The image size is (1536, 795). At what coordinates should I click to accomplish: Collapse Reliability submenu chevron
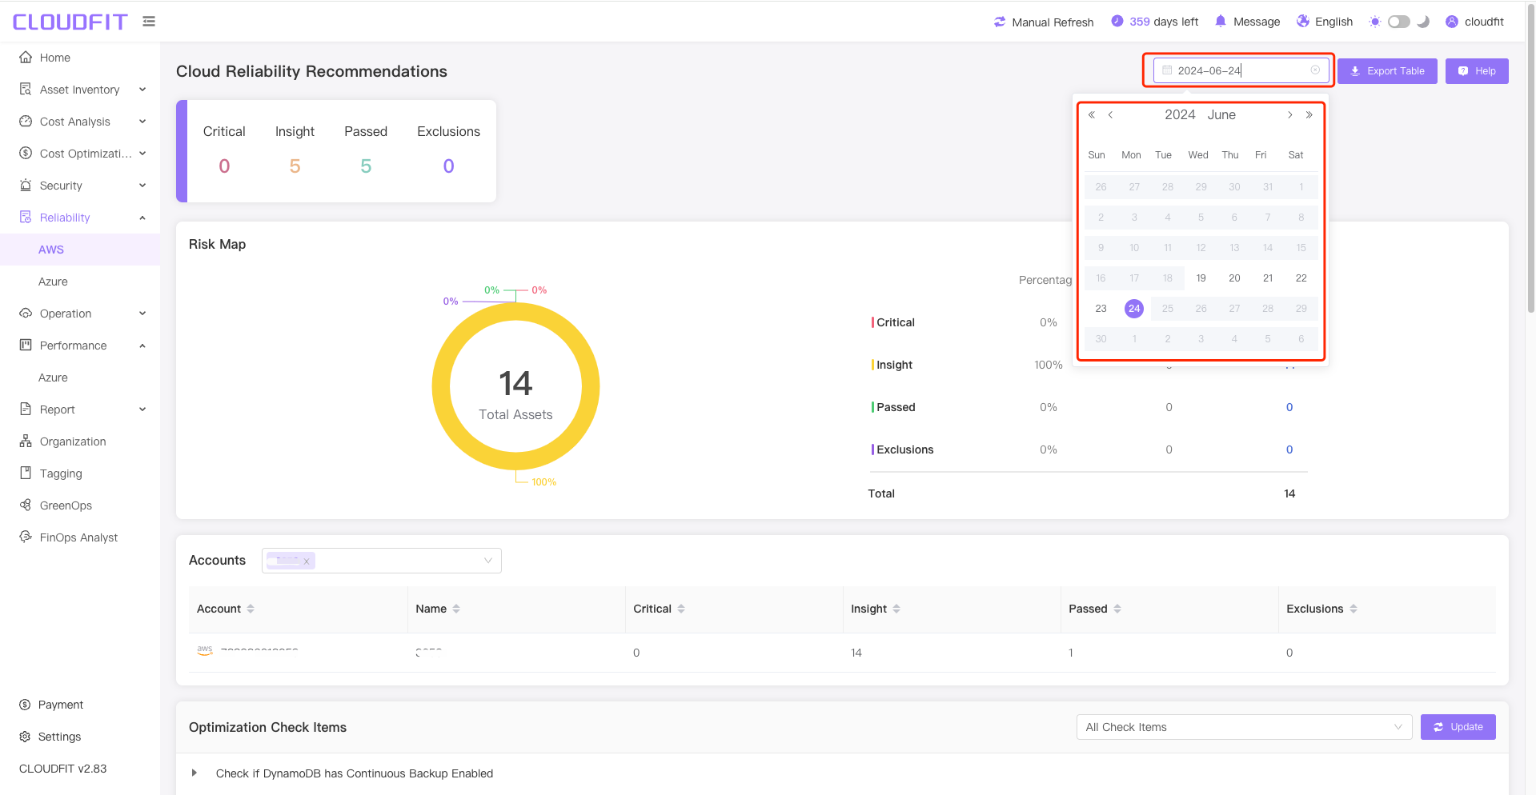(x=142, y=218)
